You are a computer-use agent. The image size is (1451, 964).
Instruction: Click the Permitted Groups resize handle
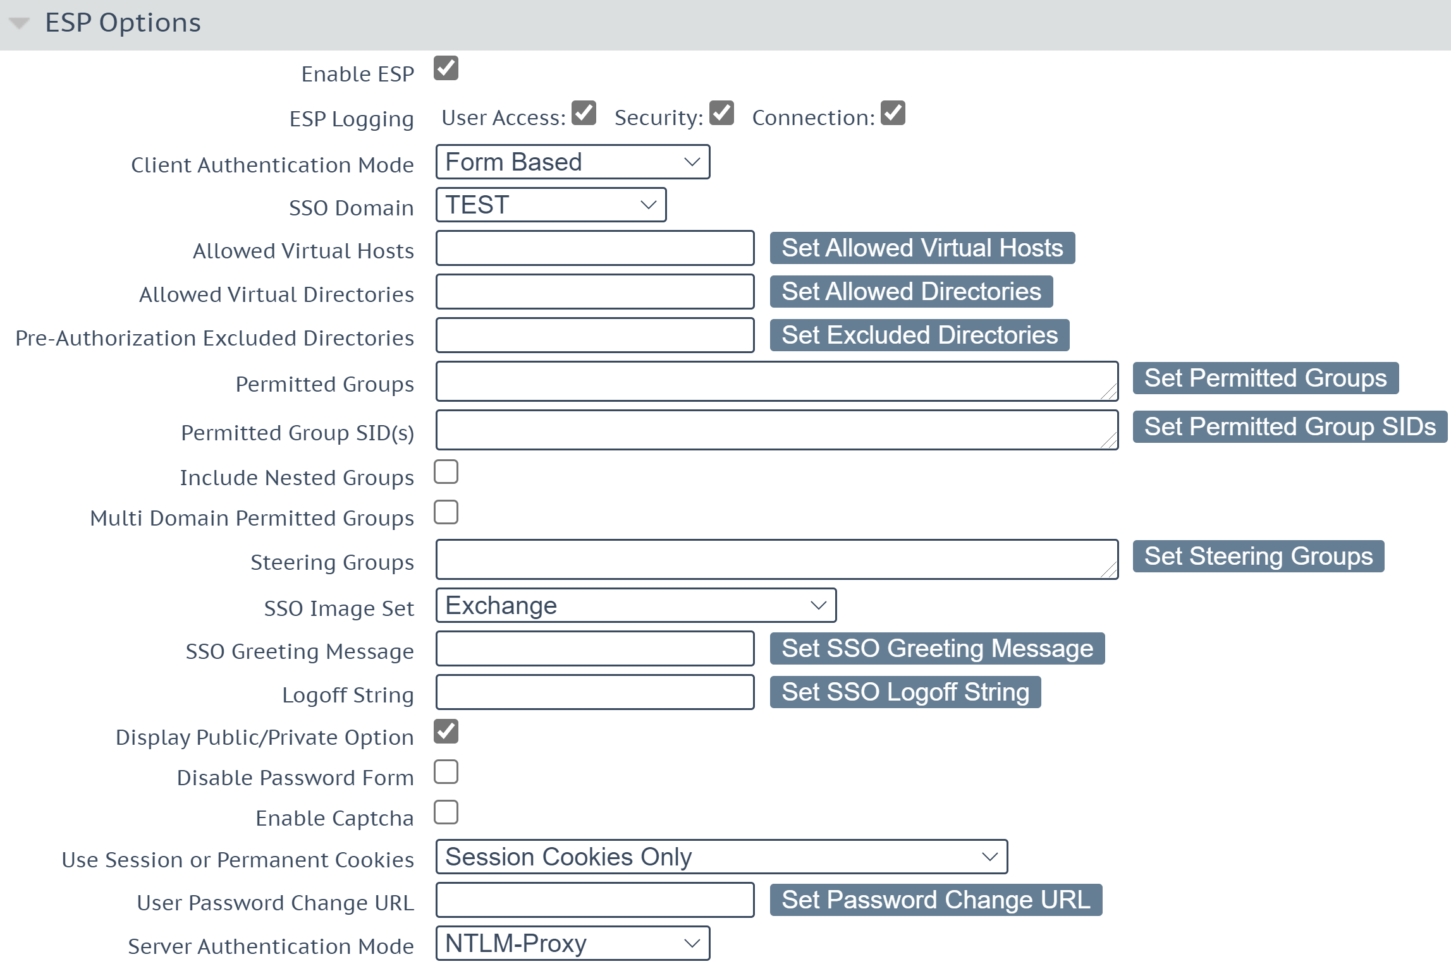1109,392
